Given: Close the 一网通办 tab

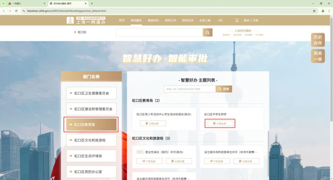Looking at the screenshot, I should tap(44, 3).
